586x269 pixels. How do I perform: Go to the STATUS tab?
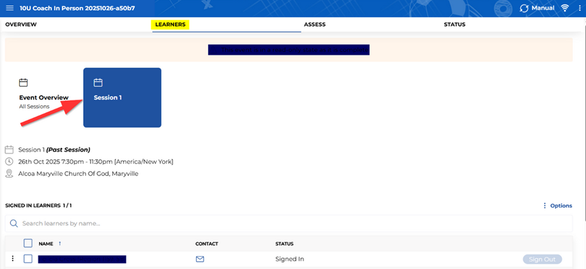pyautogui.click(x=455, y=24)
